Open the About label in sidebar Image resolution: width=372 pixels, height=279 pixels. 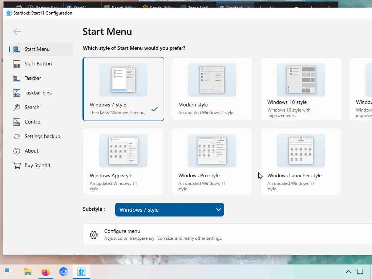coord(32,151)
